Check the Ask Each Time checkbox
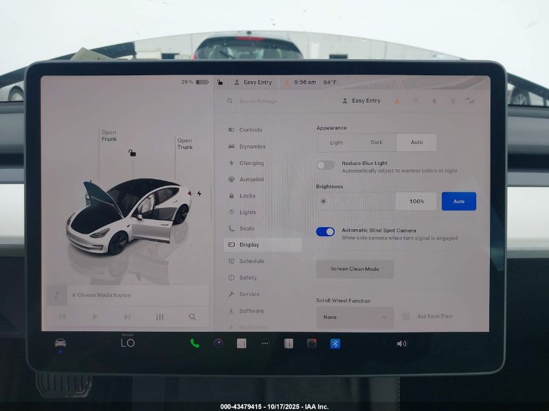 tap(406, 317)
